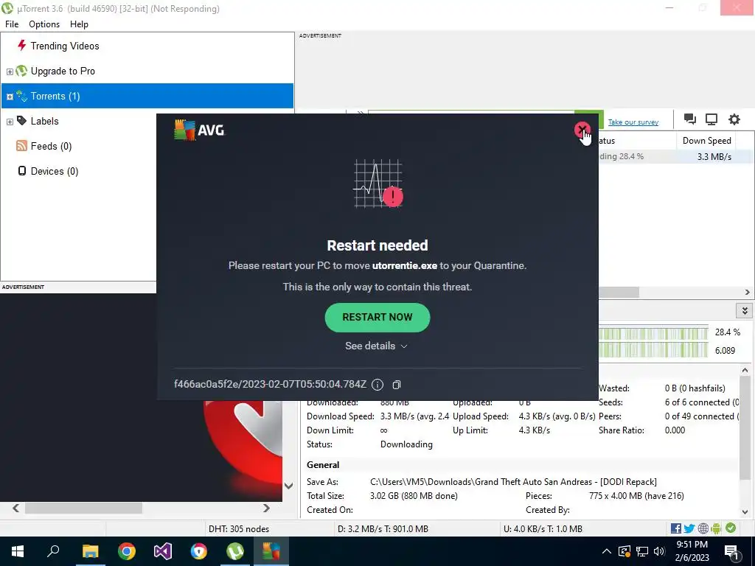Viewport: 755px width, 566px height.
Task: Open the File menu
Action: (12, 24)
